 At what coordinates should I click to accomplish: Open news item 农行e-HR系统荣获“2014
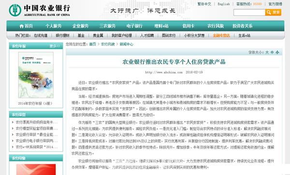click(x=37, y=147)
